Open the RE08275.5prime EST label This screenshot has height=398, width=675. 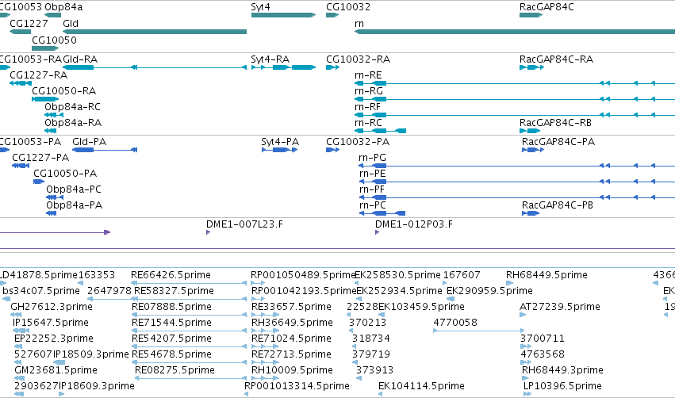(175, 370)
